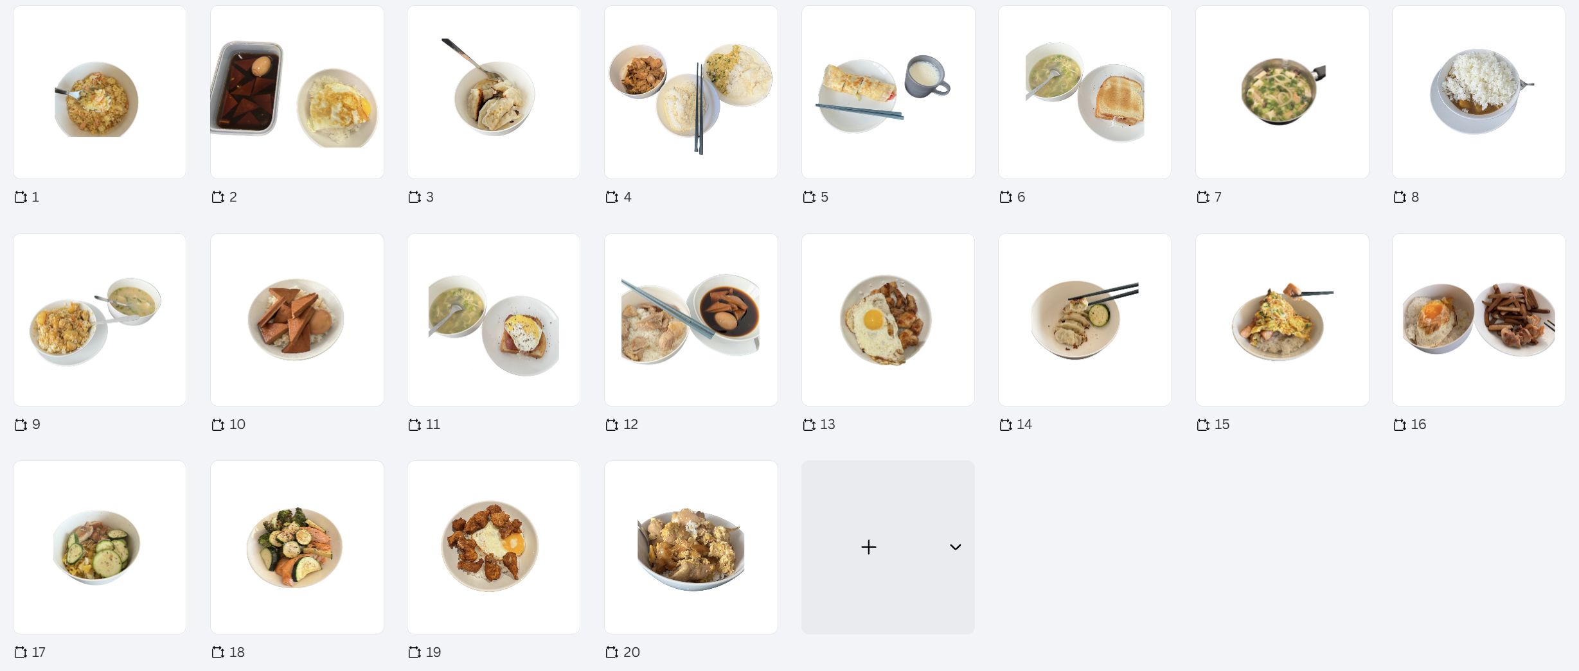Select frame 6 soup and toast thumbnail
Screen dimensions: 1579x671
(x=1085, y=92)
